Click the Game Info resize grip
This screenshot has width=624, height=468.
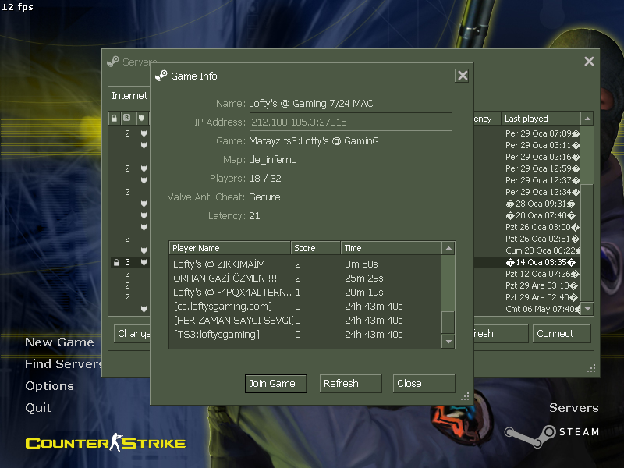tap(465, 396)
